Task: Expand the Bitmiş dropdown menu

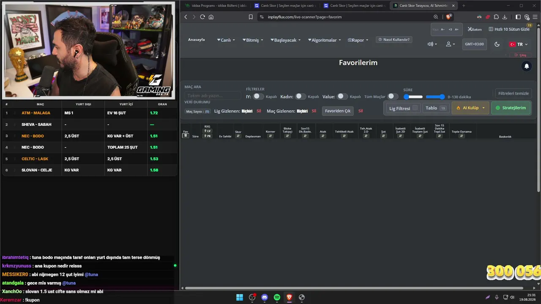Action: [253, 40]
